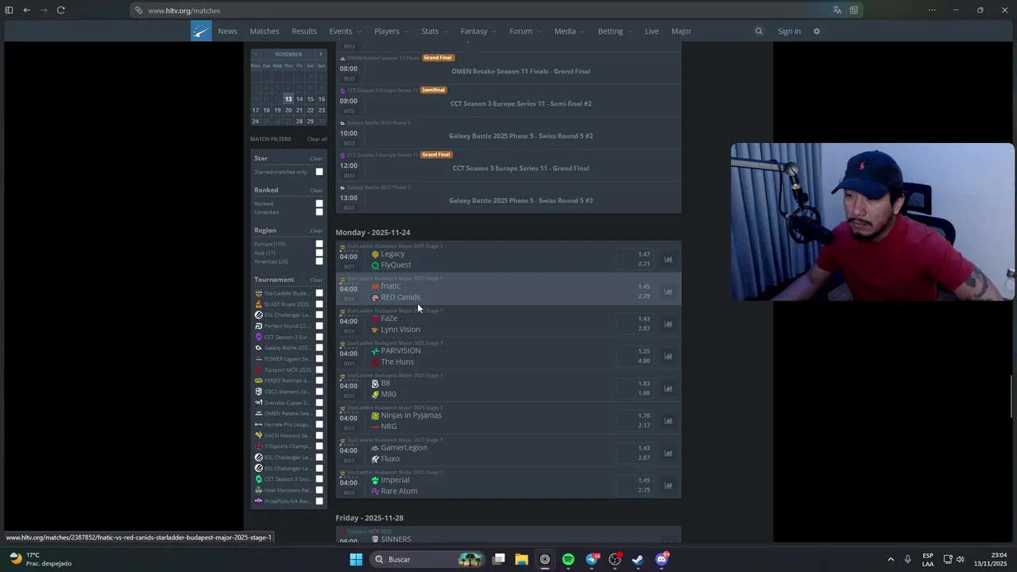Viewport: 1017px width, 572px height.
Task: Open the News tab in navbar
Action: pos(227,31)
